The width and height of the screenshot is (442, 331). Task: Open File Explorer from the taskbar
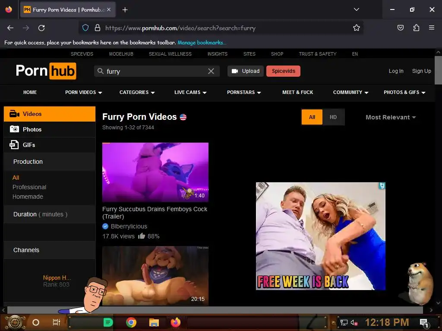coord(154,322)
